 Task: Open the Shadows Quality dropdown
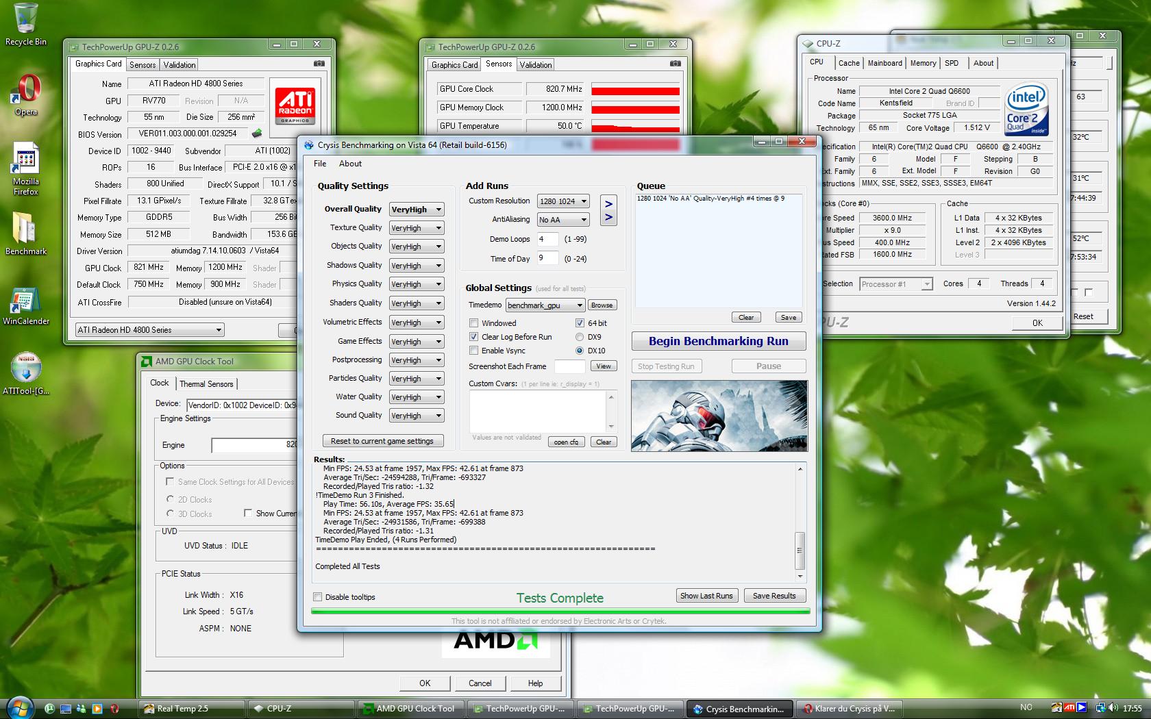(417, 266)
